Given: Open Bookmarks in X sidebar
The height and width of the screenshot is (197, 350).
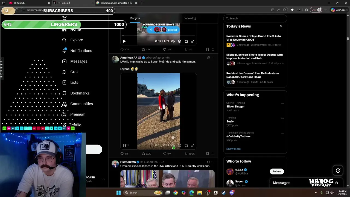Looking at the screenshot, I should 76,93.
